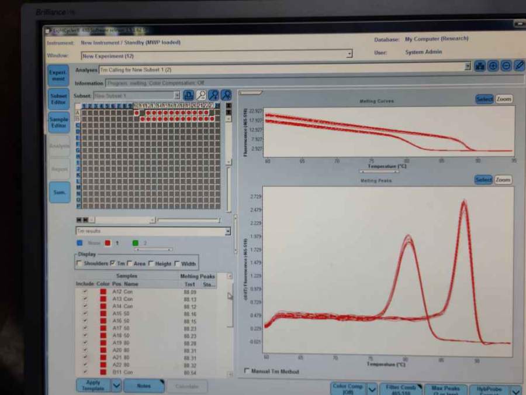Click the Tm1 column header
The height and width of the screenshot is (395, 526).
(x=189, y=284)
